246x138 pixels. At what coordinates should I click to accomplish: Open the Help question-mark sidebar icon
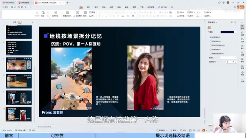pyautogui.click(x=243, y=74)
